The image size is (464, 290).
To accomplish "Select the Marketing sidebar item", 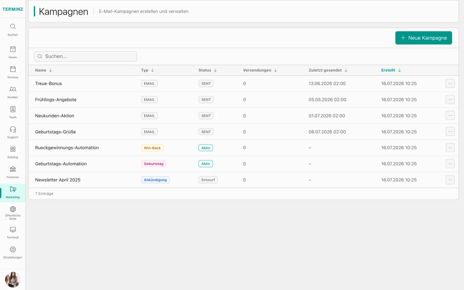I will point(13,193).
